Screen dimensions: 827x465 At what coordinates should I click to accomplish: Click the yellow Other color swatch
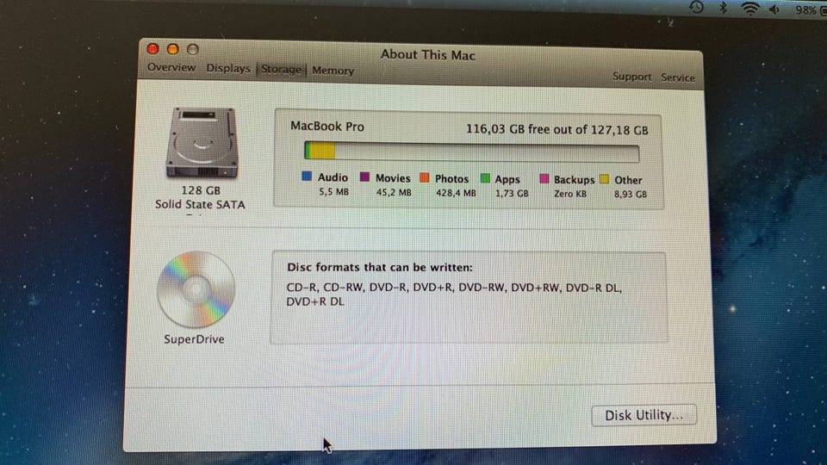pos(605,179)
